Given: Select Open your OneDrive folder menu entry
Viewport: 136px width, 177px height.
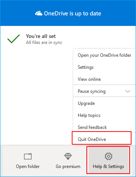Looking at the screenshot, I should 104,55.
